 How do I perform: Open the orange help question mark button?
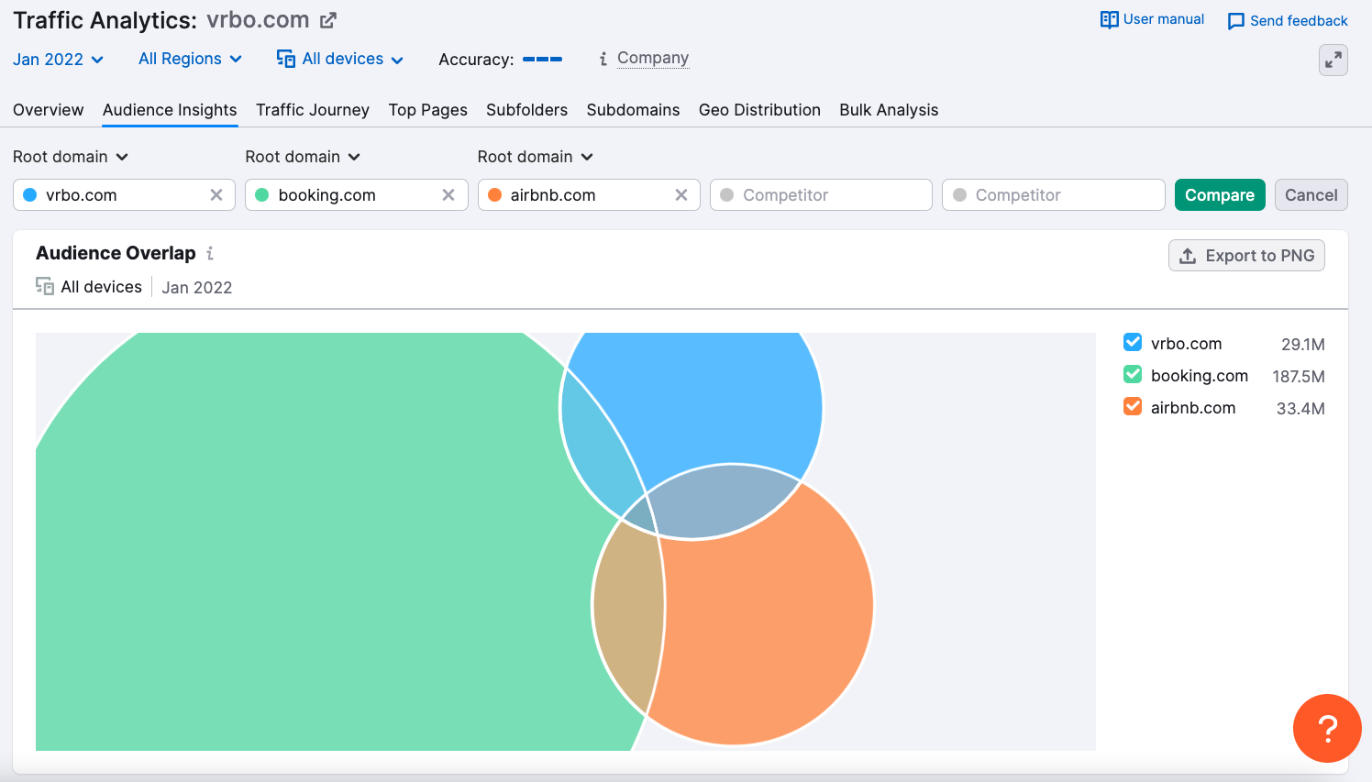click(1327, 729)
